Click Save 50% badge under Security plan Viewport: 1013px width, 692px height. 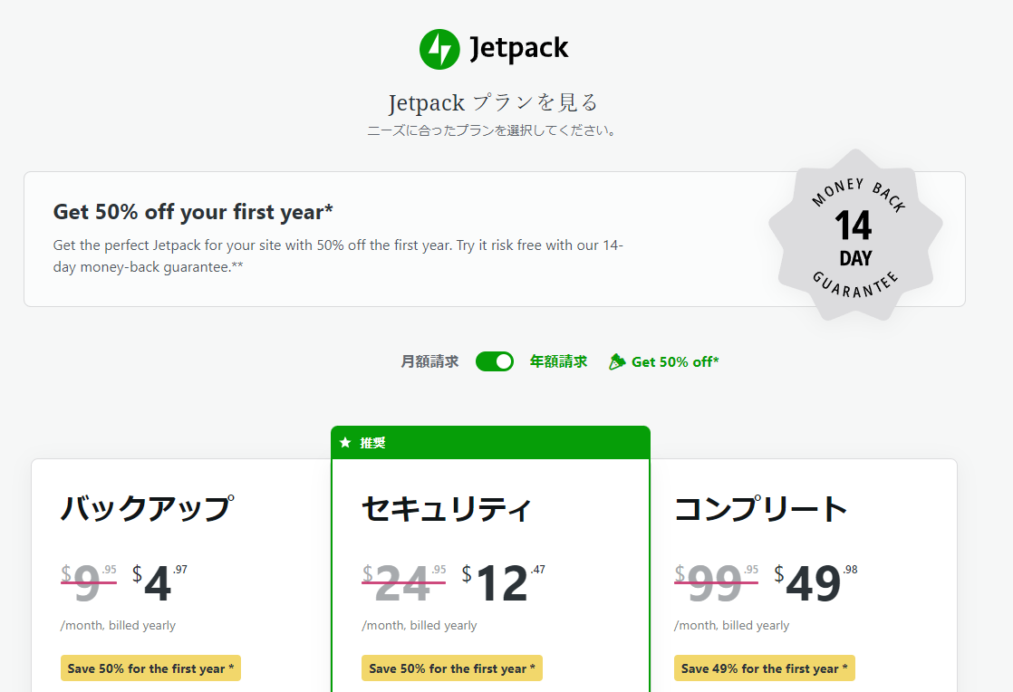click(451, 668)
